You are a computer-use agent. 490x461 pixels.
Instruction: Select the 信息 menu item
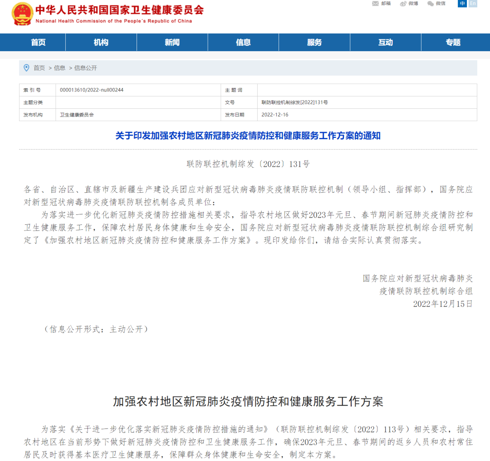(x=243, y=42)
